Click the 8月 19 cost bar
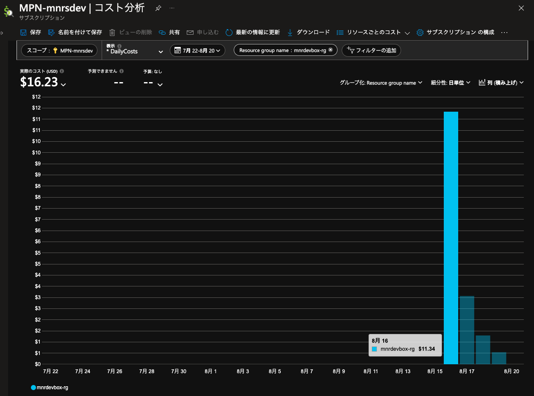This screenshot has height=396, width=534. point(499,358)
